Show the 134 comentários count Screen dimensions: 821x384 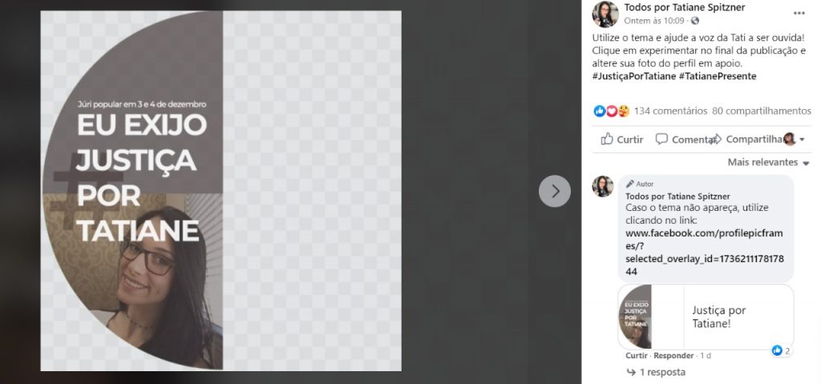(x=670, y=111)
